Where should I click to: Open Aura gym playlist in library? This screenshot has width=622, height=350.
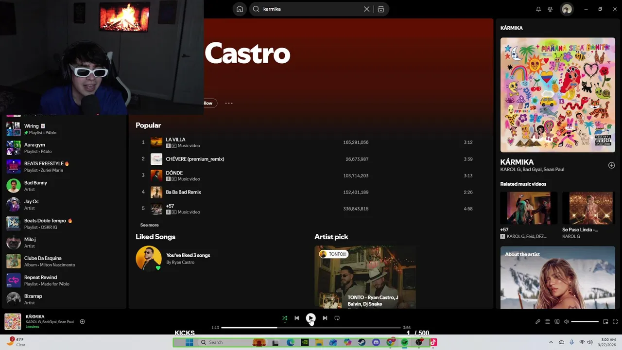click(63, 148)
